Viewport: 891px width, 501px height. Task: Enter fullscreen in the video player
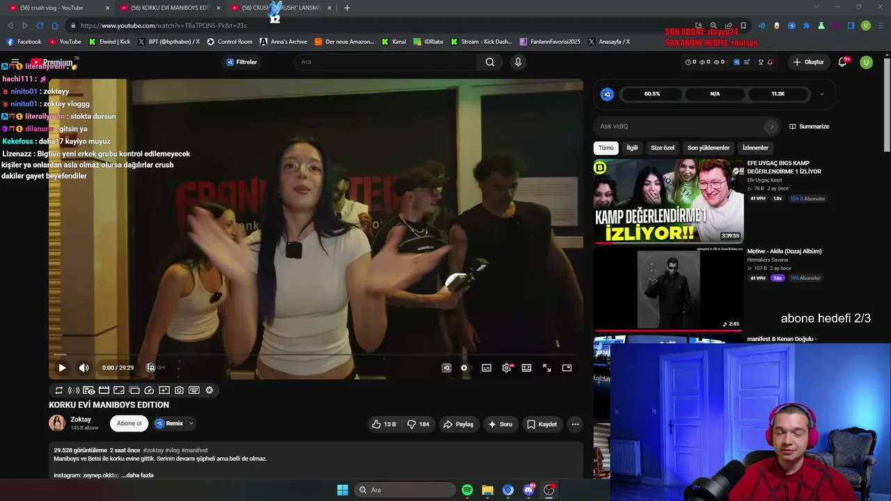pos(546,368)
